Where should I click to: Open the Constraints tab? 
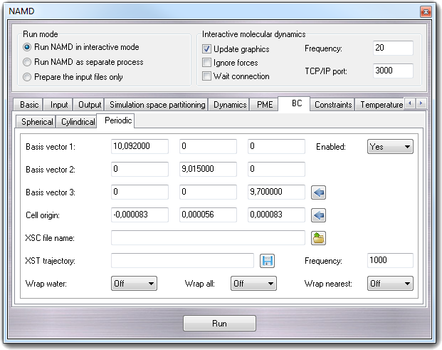[333, 105]
